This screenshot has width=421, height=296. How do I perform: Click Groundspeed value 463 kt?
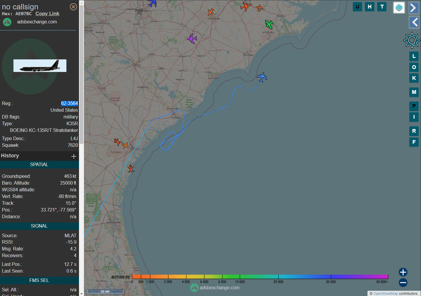point(70,176)
